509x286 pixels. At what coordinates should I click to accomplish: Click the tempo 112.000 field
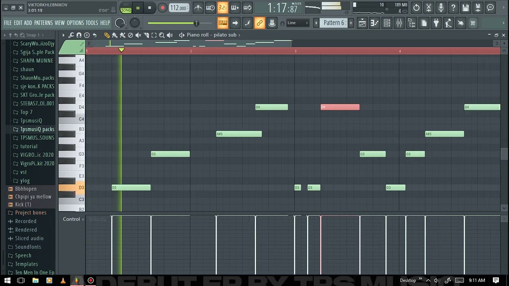179,8
